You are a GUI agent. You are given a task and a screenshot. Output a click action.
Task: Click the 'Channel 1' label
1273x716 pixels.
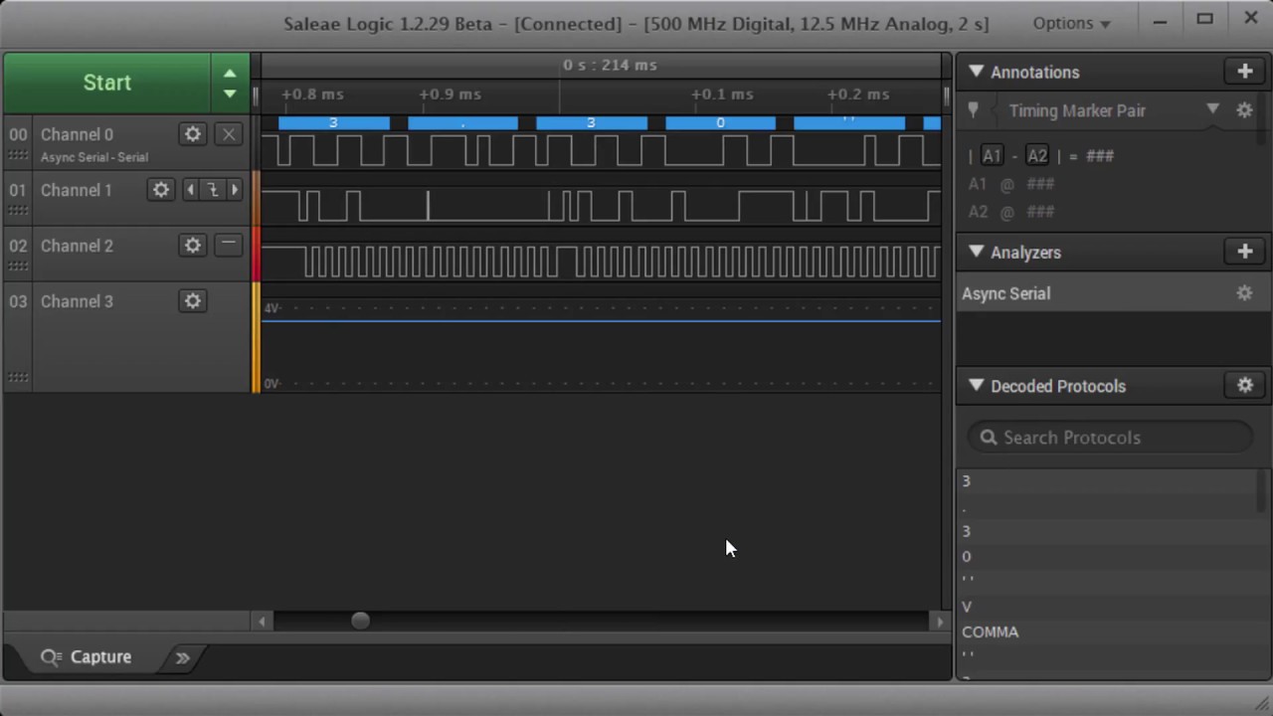77,190
